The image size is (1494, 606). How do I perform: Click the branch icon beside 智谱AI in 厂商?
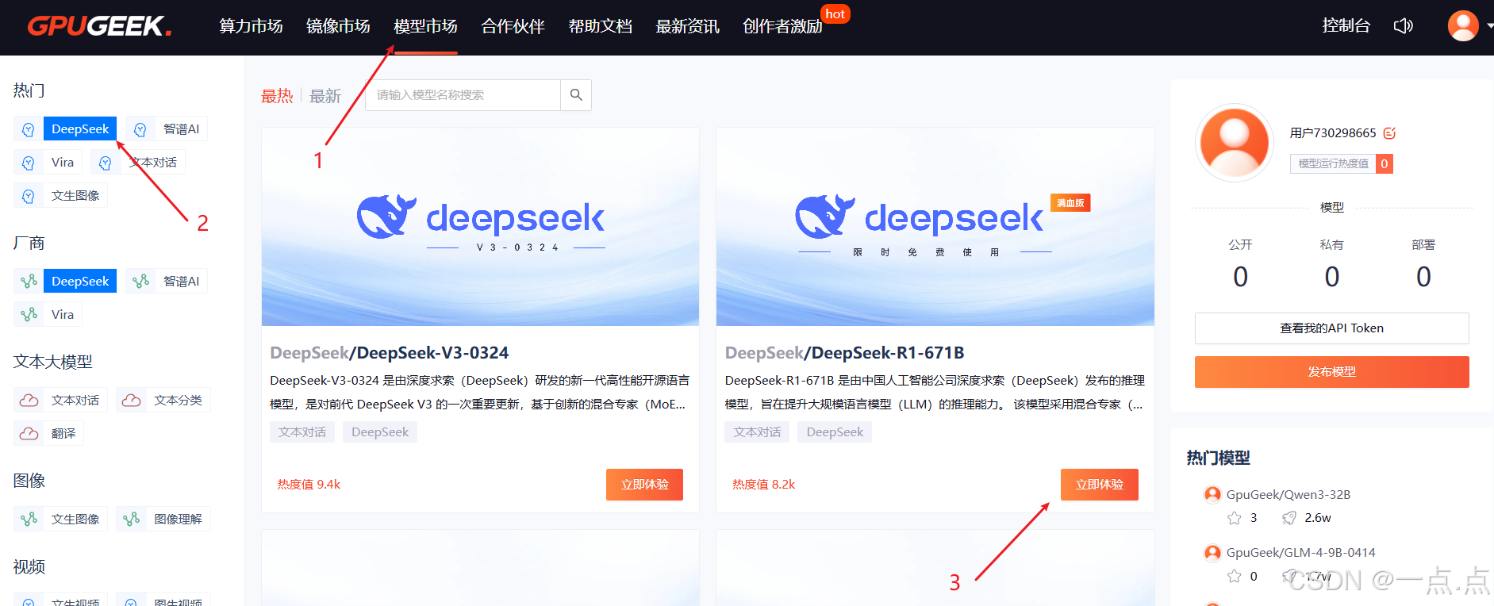(140, 281)
